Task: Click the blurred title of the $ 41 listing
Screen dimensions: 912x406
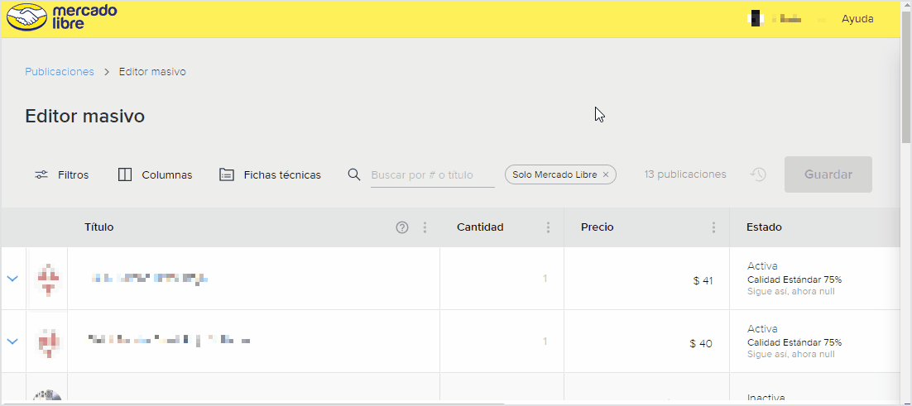Action: [x=150, y=279]
